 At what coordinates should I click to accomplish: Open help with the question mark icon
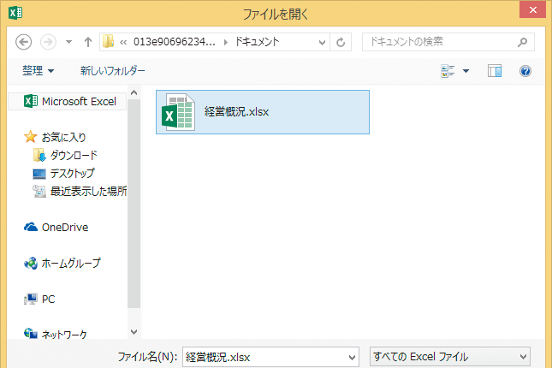pyautogui.click(x=525, y=71)
